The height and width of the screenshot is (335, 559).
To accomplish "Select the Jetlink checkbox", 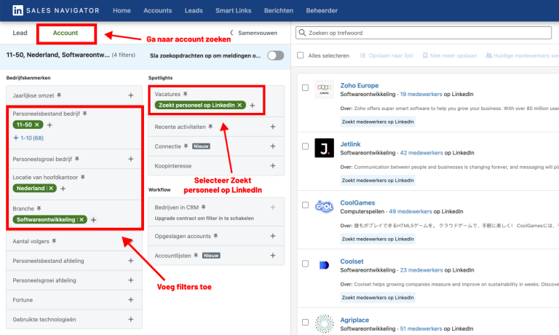I will (305, 146).
